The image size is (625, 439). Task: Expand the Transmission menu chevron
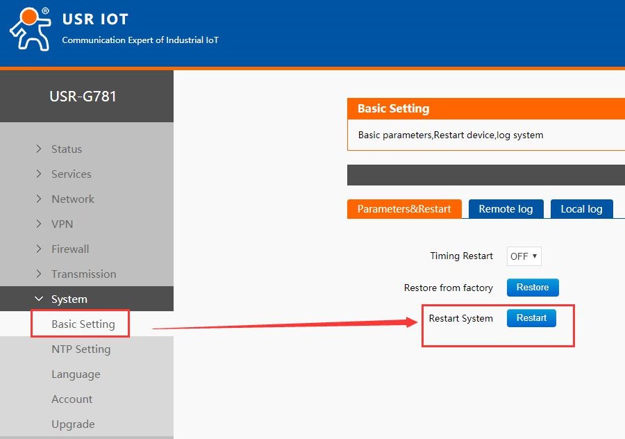(x=39, y=274)
